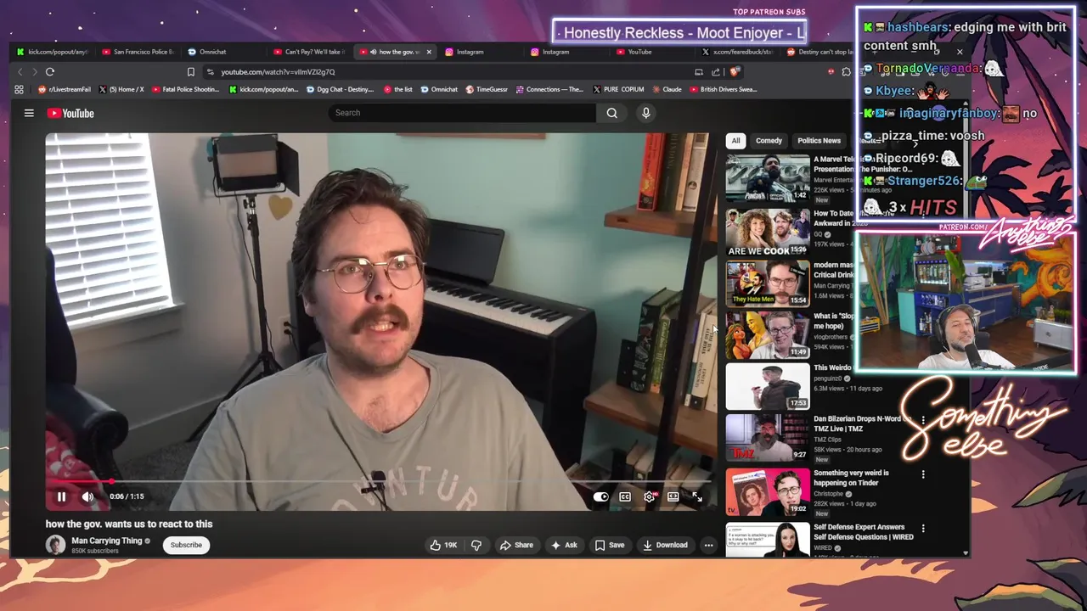
Task: Switch to the kick.com/popout tab
Action: tap(51, 52)
